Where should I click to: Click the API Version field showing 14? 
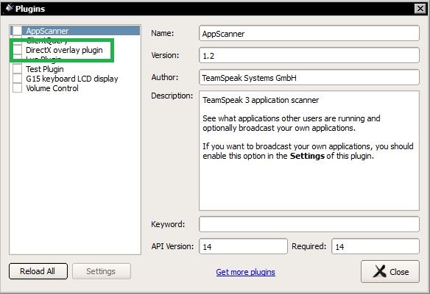(243, 246)
